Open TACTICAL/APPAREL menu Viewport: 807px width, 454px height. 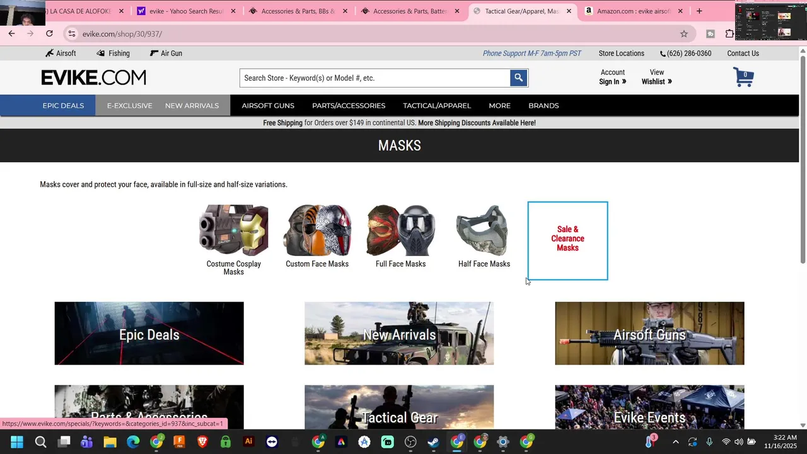coord(437,105)
